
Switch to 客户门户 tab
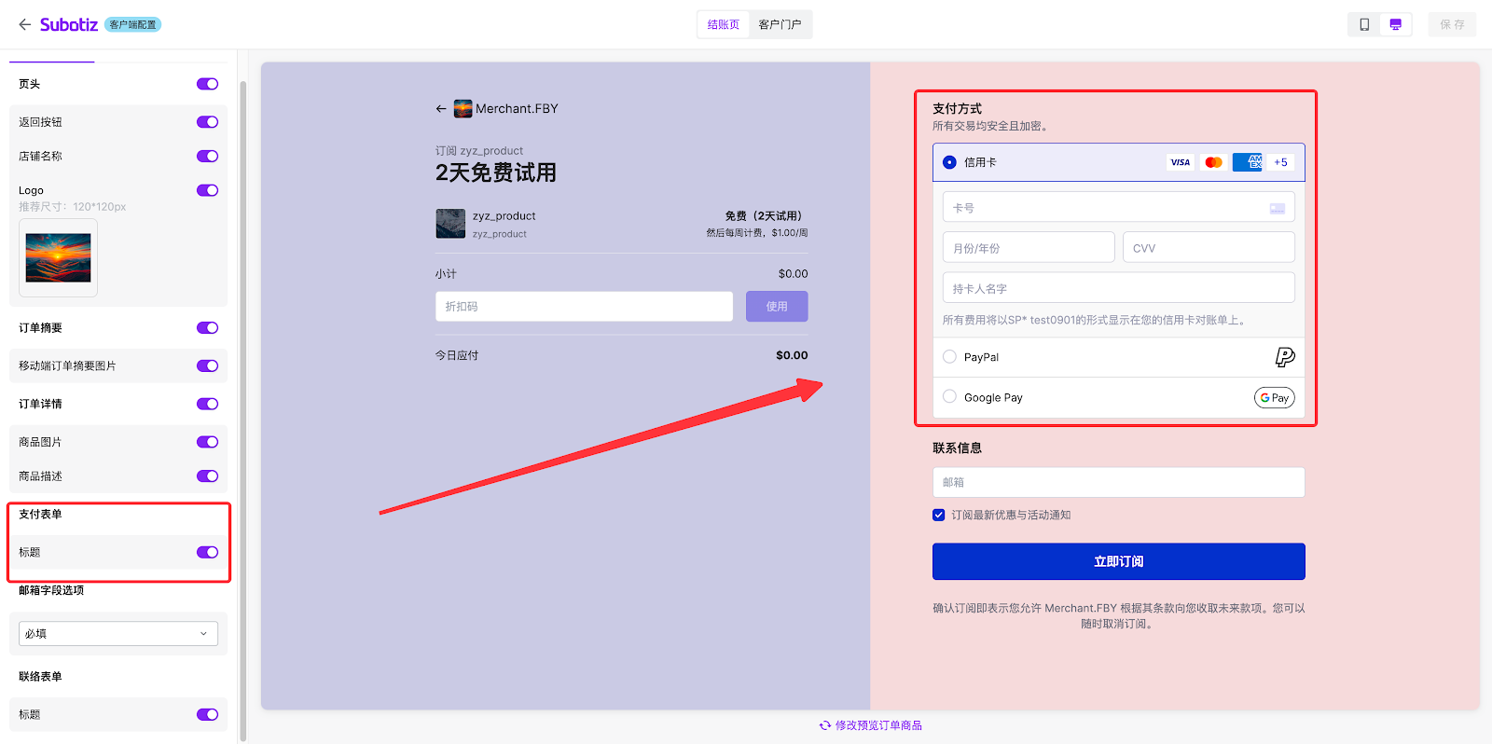click(x=780, y=24)
